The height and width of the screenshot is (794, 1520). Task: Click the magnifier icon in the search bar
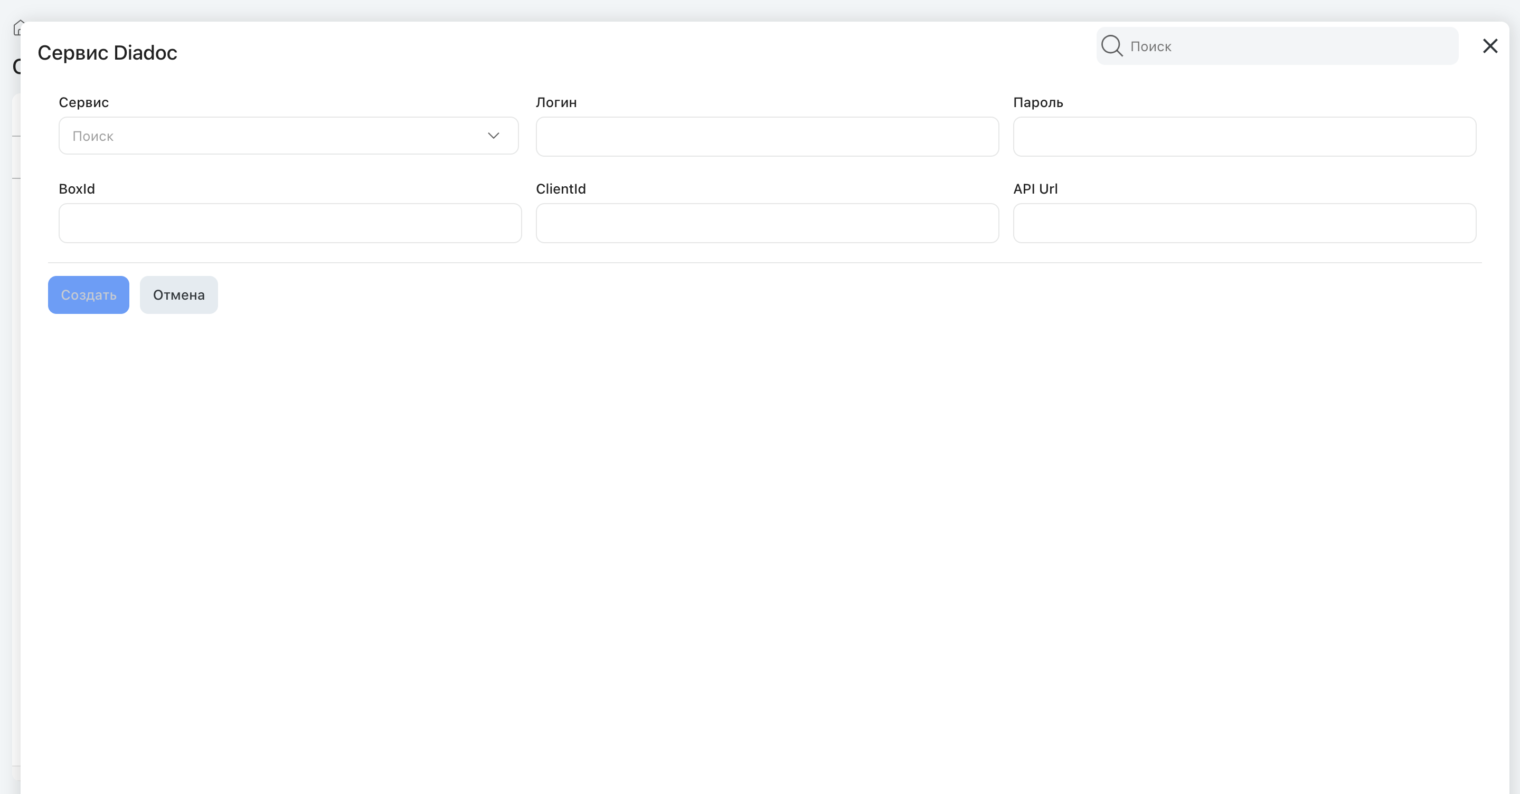click(1112, 46)
